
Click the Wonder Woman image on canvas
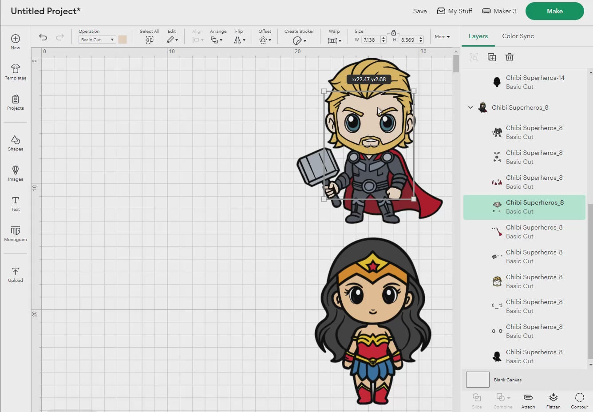(x=373, y=321)
